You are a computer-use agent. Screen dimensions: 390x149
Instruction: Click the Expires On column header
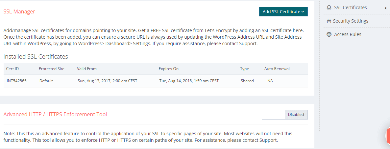[169, 69]
